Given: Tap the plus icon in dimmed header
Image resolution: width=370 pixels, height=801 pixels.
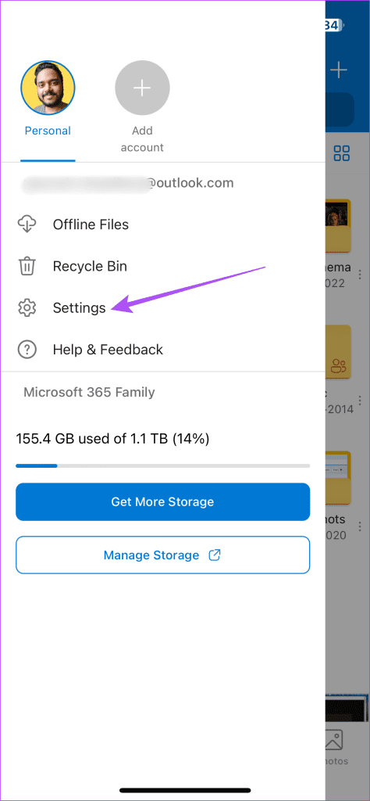Looking at the screenshot, I should (x=339, y=70).
